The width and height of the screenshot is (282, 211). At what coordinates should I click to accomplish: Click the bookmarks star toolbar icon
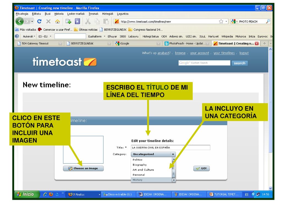pyautogui.click(x=77, y=21)
